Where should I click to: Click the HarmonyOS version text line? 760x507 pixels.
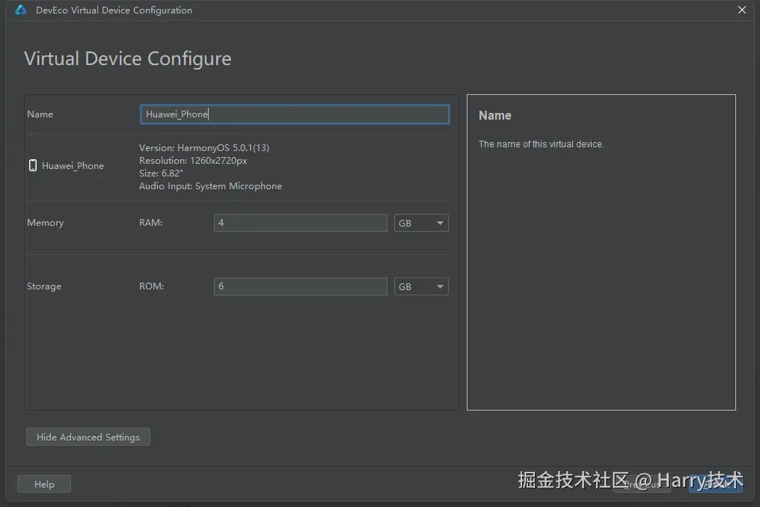[x=204, y=147]
